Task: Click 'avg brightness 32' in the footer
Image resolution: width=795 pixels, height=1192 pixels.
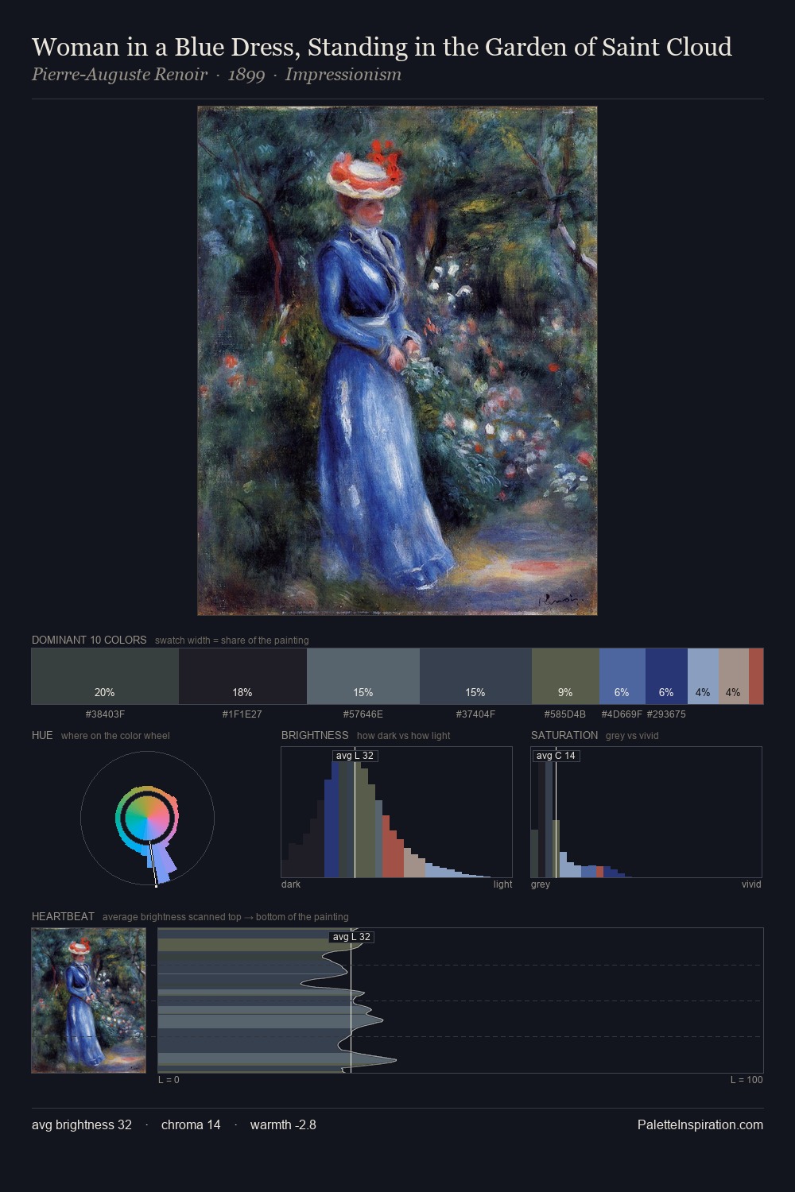Action: point(82,1124)
